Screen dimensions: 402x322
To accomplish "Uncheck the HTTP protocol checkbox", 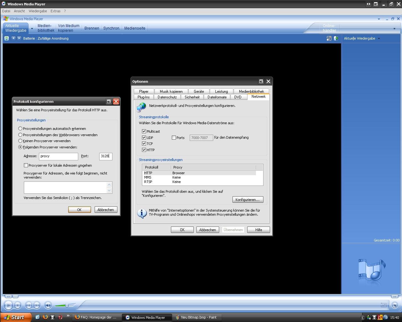I will point(144,150).
